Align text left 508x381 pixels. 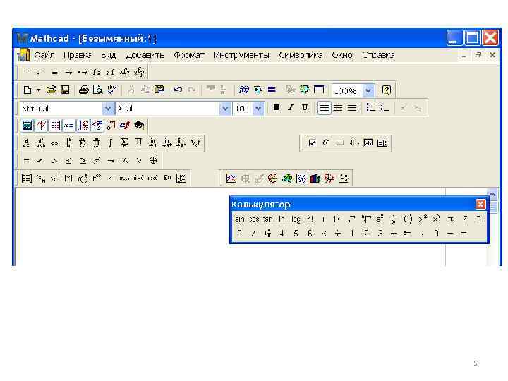pyautogui.click(x=324, y=107)
